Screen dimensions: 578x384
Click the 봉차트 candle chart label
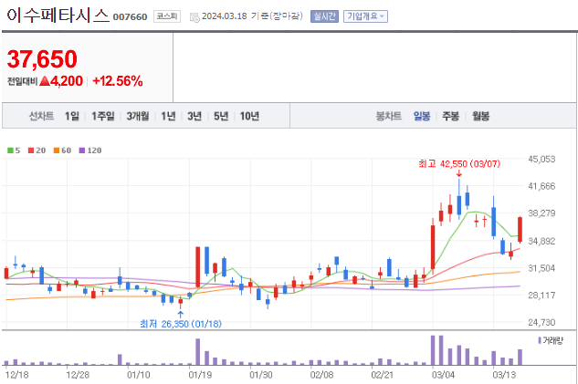coord(388,117)
